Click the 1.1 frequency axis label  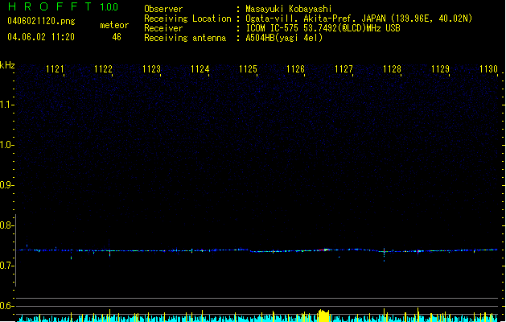(x=6, y=105)
